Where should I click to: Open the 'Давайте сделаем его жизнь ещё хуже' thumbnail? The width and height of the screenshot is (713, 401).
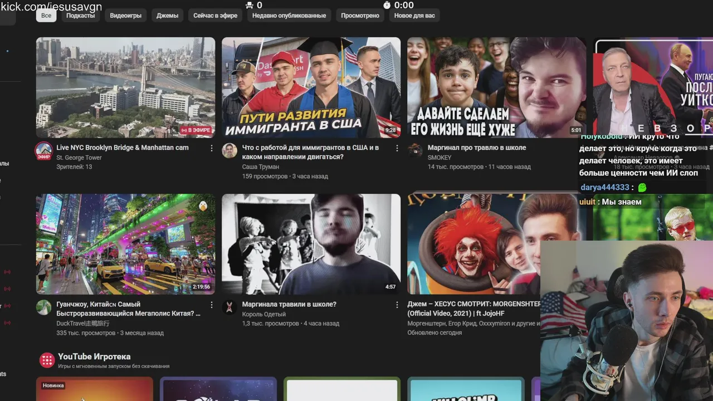coord(496,87)
